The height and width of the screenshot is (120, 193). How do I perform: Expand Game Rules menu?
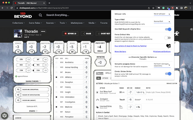35,23
